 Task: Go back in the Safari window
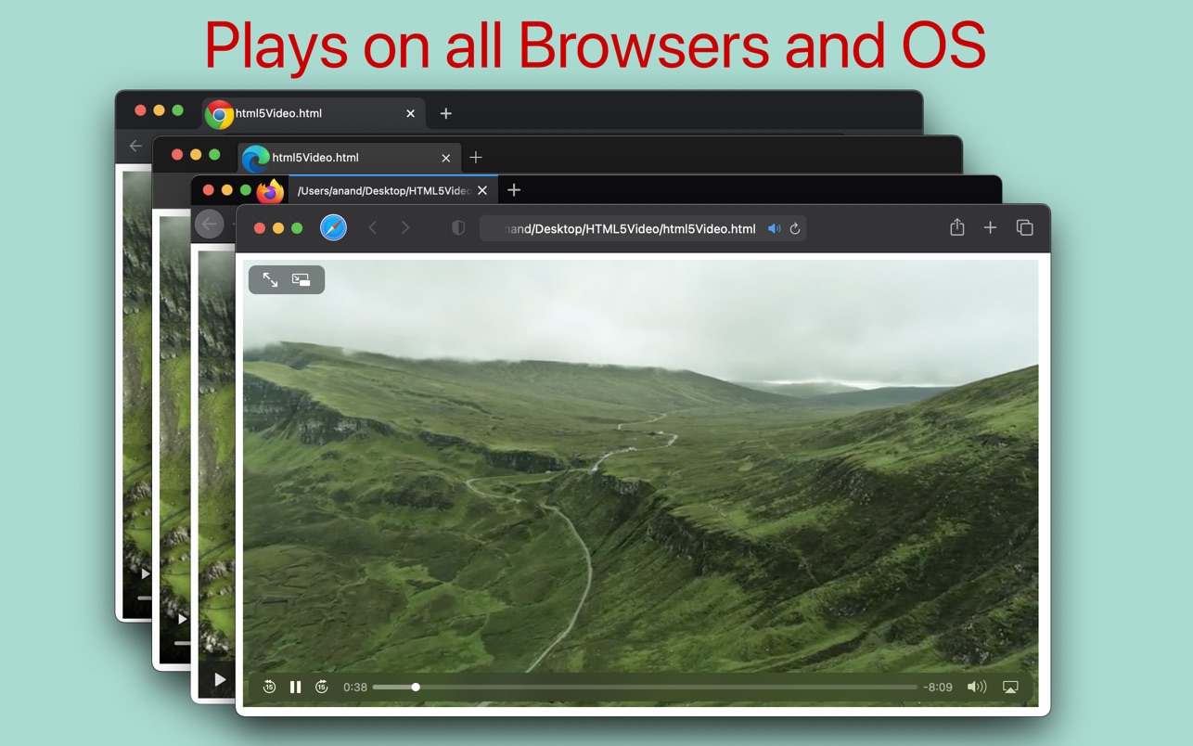pyautogui.click(x=373, y=228)
